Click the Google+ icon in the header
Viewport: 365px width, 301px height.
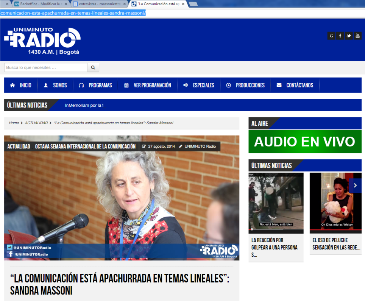331,36
